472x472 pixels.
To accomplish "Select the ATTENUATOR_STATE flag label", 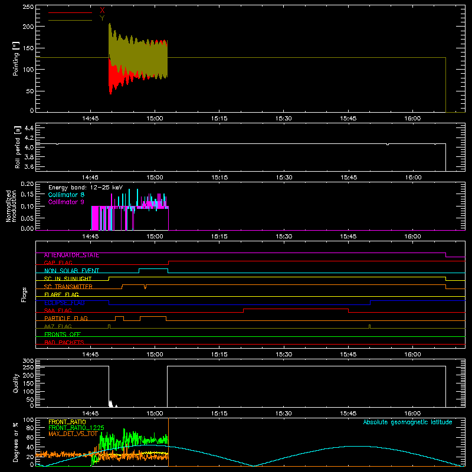I will 71,255.
